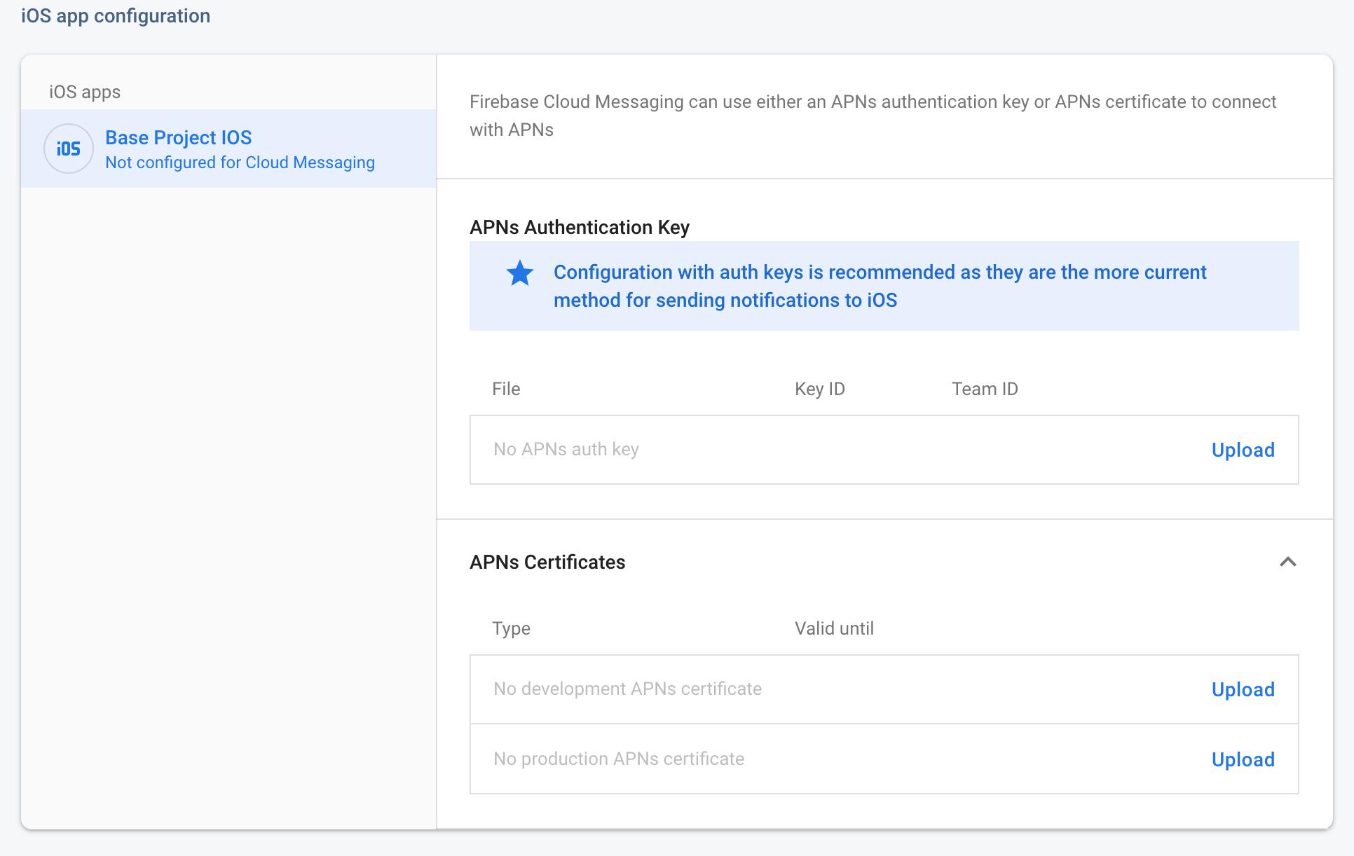Click the APNs Authentication Key heading
The width and height of the screenshot is (1354, 856).
point(579,227)
